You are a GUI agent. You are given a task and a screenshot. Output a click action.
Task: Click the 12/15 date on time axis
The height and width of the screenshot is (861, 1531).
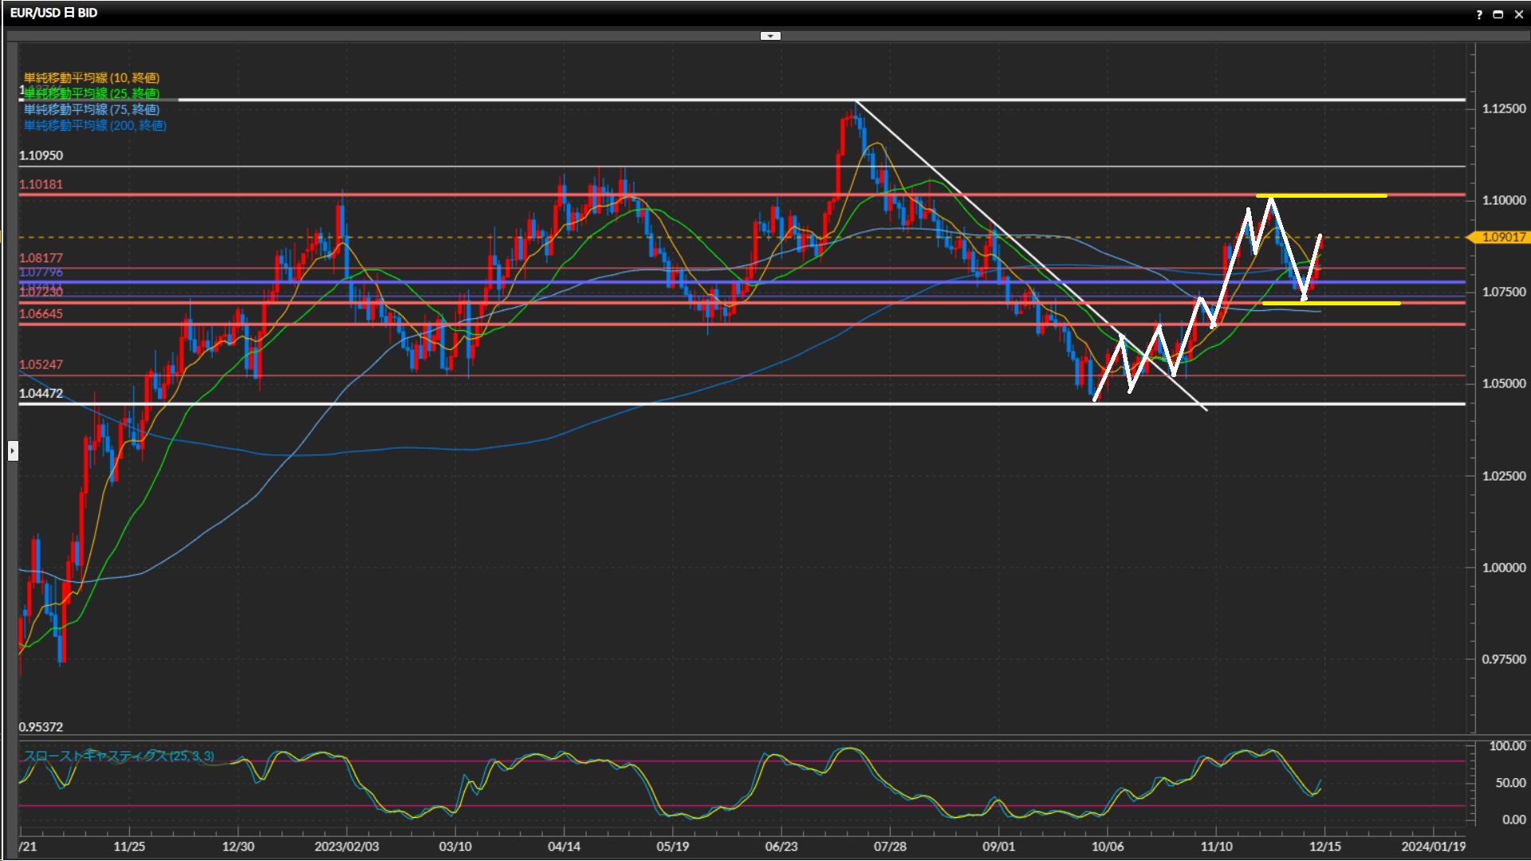[x=1324, y=847]
